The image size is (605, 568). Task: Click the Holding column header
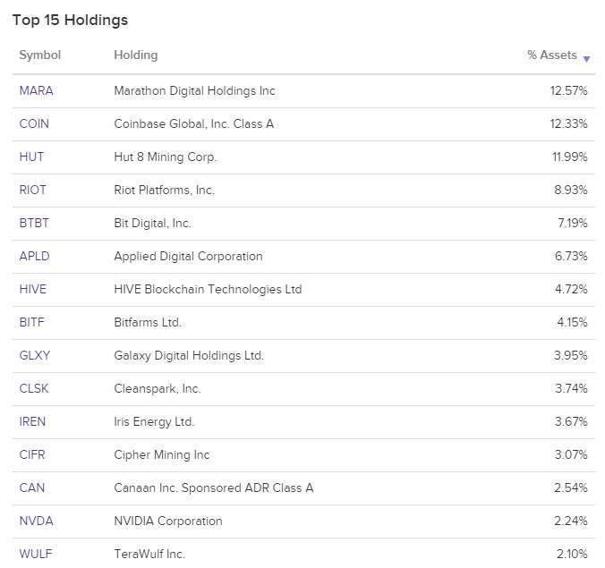pos(136,55)
